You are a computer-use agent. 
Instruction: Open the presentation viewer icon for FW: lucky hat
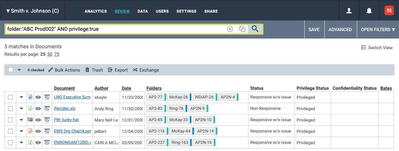(47, 120)
